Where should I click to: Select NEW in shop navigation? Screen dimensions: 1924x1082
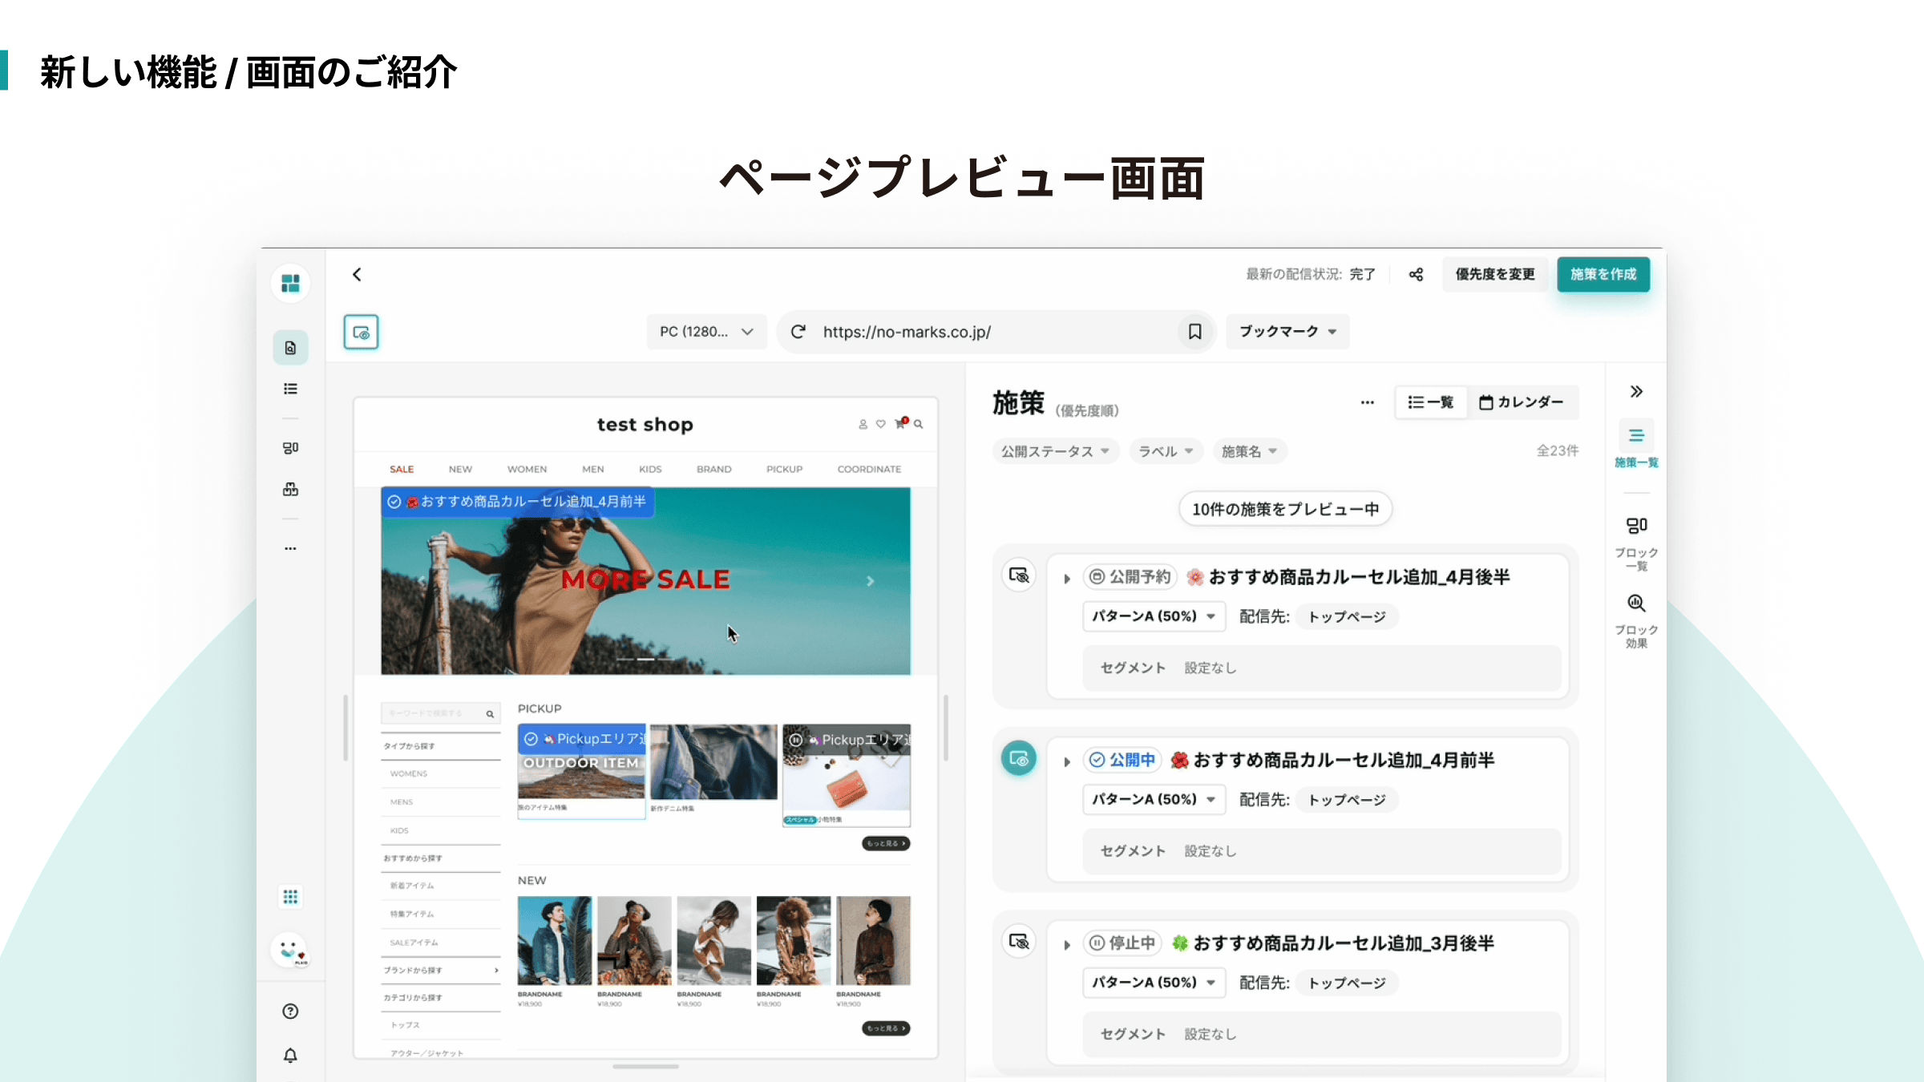tap(460, 469)
